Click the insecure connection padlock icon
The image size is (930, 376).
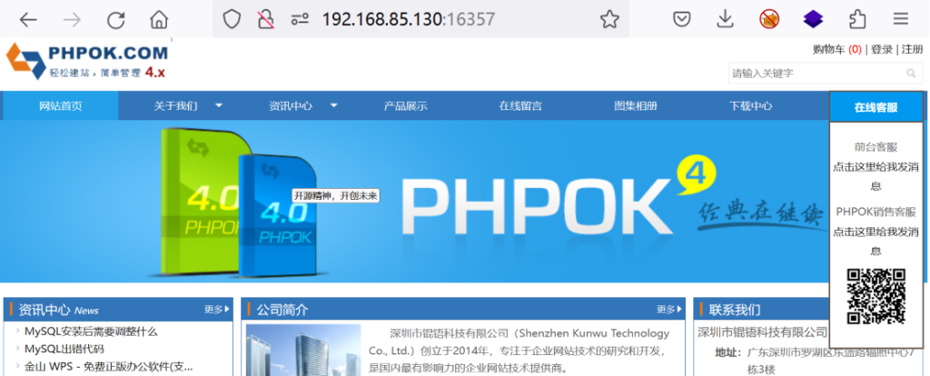[266, 20]
